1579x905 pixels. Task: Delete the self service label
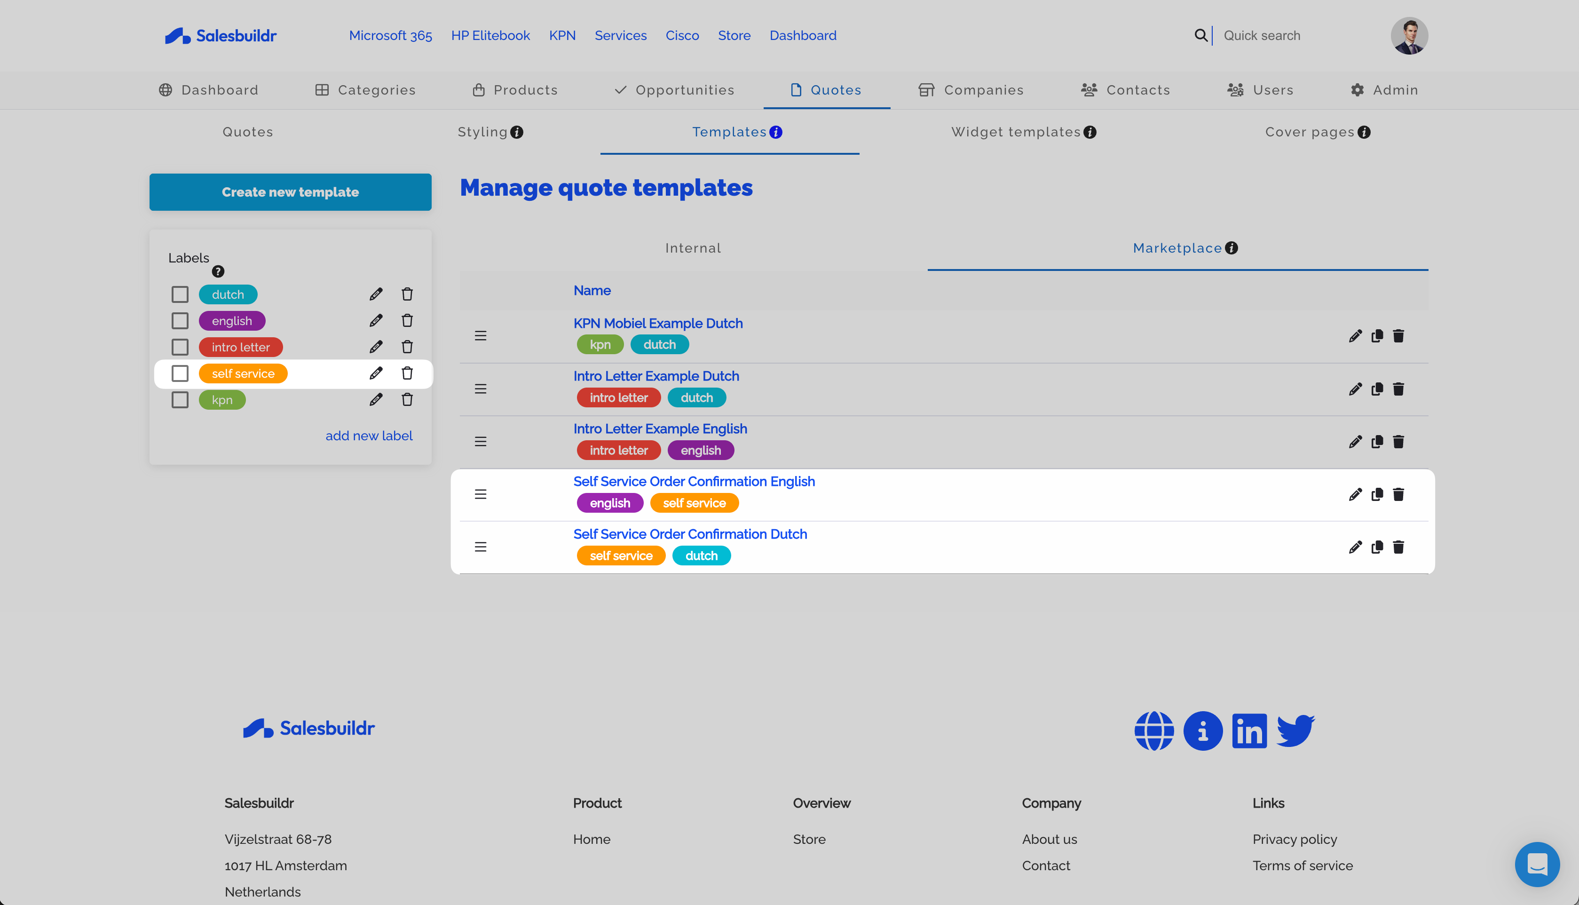point(407,373)
